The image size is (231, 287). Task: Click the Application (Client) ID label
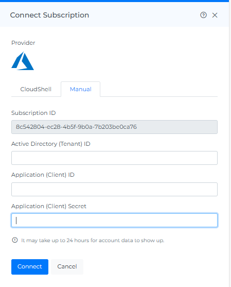point(43,175)
